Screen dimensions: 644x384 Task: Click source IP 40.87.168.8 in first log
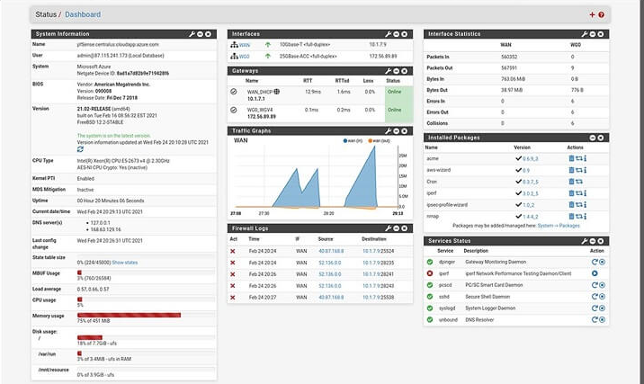332,251
